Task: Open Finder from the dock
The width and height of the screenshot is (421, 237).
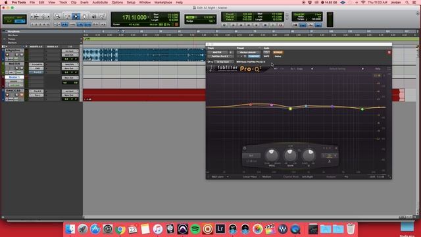Action: 70,229
